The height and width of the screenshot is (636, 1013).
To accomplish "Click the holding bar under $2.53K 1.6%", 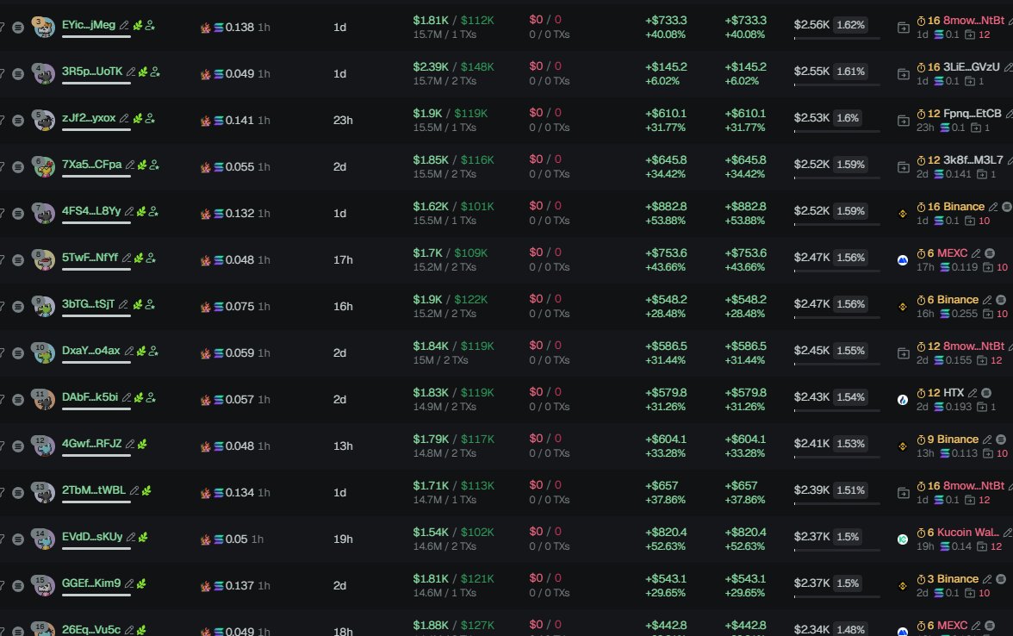I will click(836, 131).
